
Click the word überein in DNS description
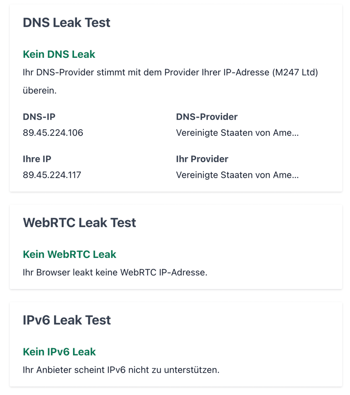[x=39, y=91]
